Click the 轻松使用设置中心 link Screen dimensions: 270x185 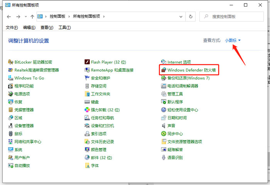pos(183,110)
